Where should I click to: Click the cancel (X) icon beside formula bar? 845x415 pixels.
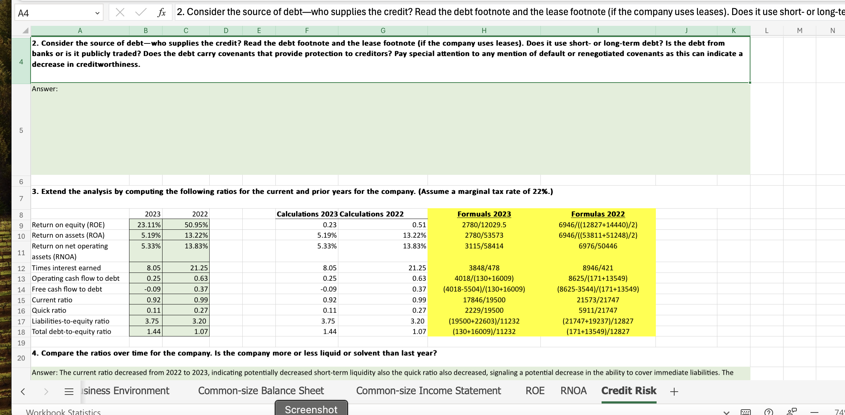coord(120,12)
